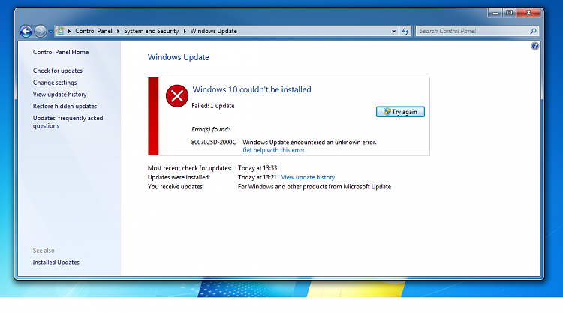Open View update history link near install time
Screen dimensions: 563x313
click(x=308, y=177)
